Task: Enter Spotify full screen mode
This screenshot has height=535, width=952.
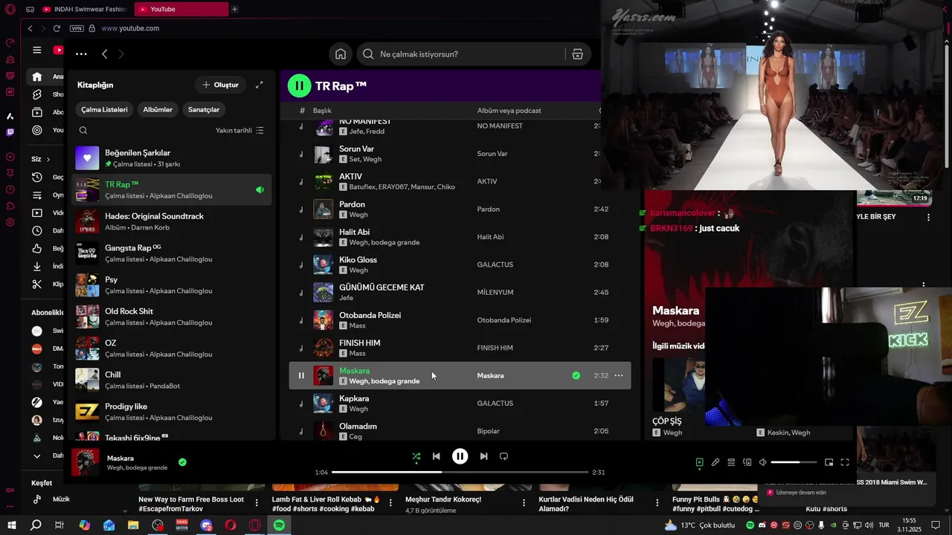Action: tap(845, 462)
